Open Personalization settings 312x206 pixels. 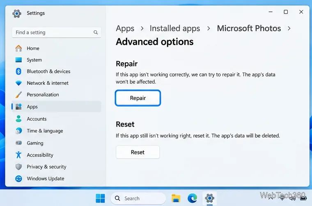click(x=43, y=95)
